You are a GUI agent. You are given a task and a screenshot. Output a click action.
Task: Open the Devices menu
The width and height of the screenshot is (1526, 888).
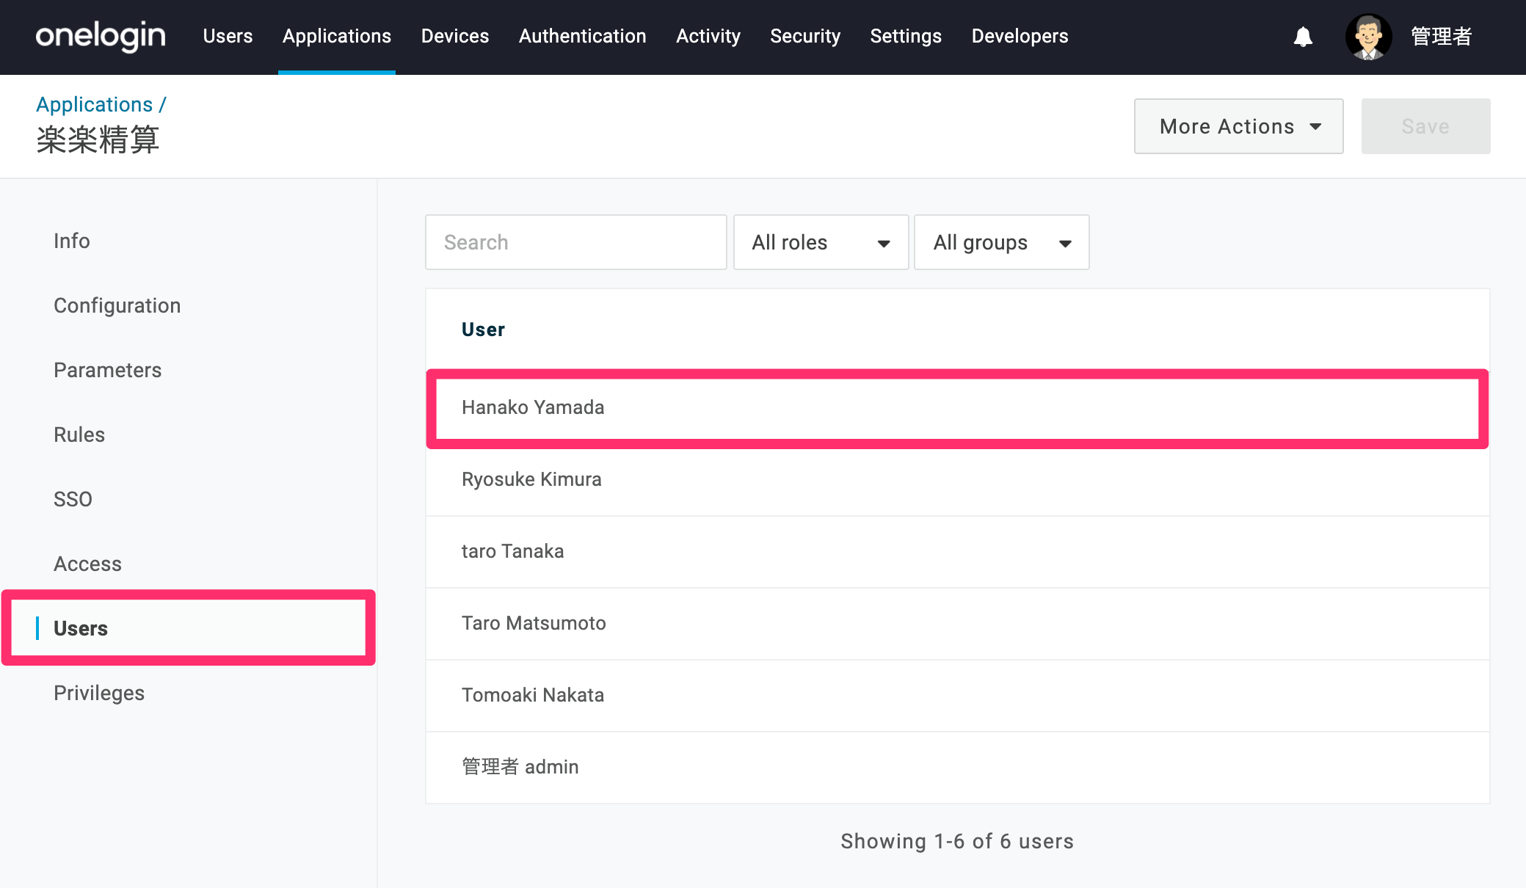tap(455, 36)
